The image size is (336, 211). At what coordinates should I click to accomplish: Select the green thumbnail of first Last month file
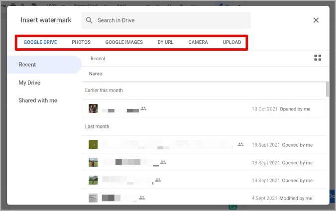point(93,144)
